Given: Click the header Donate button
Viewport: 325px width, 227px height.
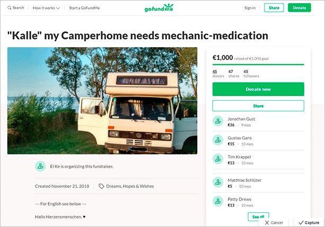Looking at the screenshot, I should 300,7.
